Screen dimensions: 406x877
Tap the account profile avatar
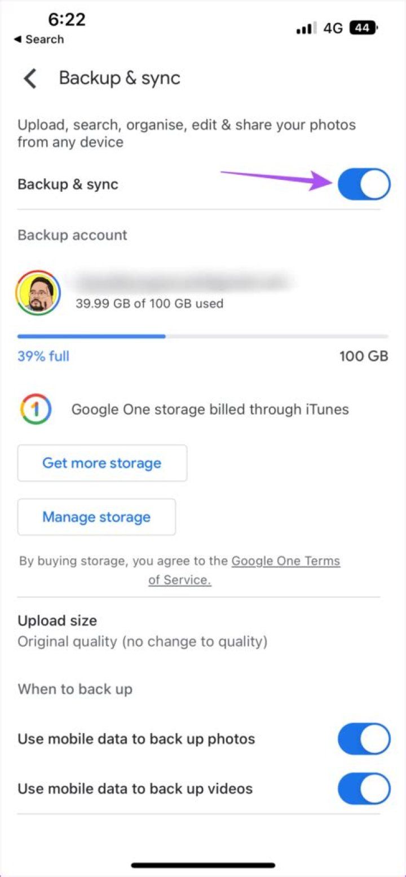(x=38, y=293)
